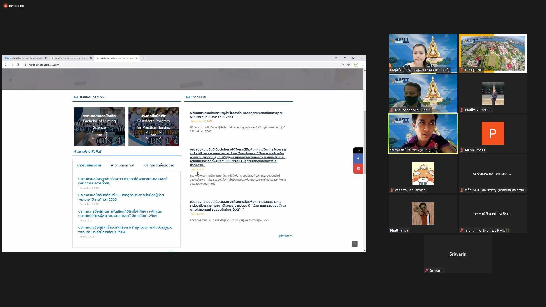Click the page vertical scrollbar thumb
The image size is (546, 307).
[x=365, y=142]
